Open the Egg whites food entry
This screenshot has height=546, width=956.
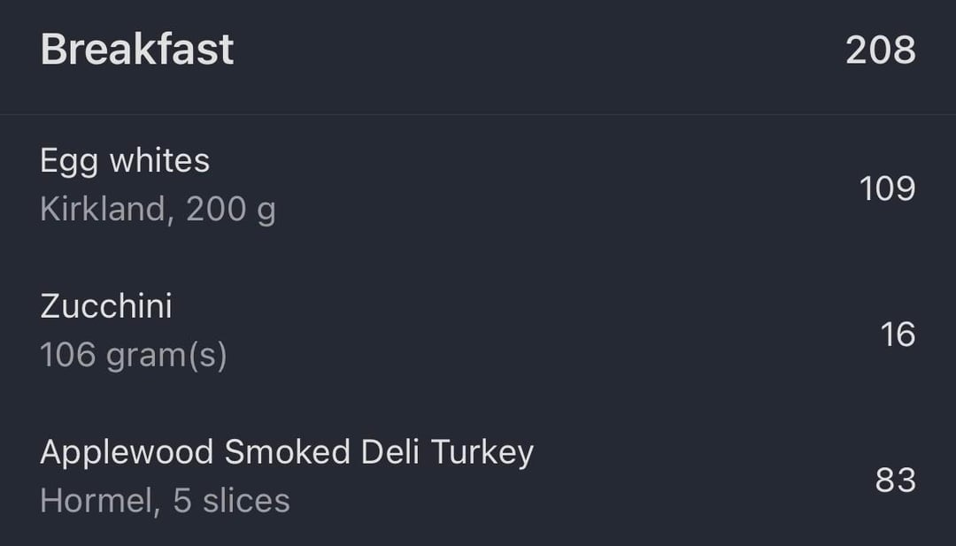click(125, 161)
